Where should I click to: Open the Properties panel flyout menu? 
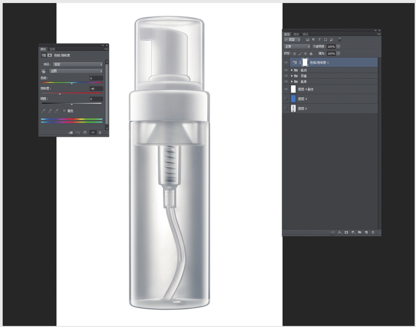coord(106,49)
